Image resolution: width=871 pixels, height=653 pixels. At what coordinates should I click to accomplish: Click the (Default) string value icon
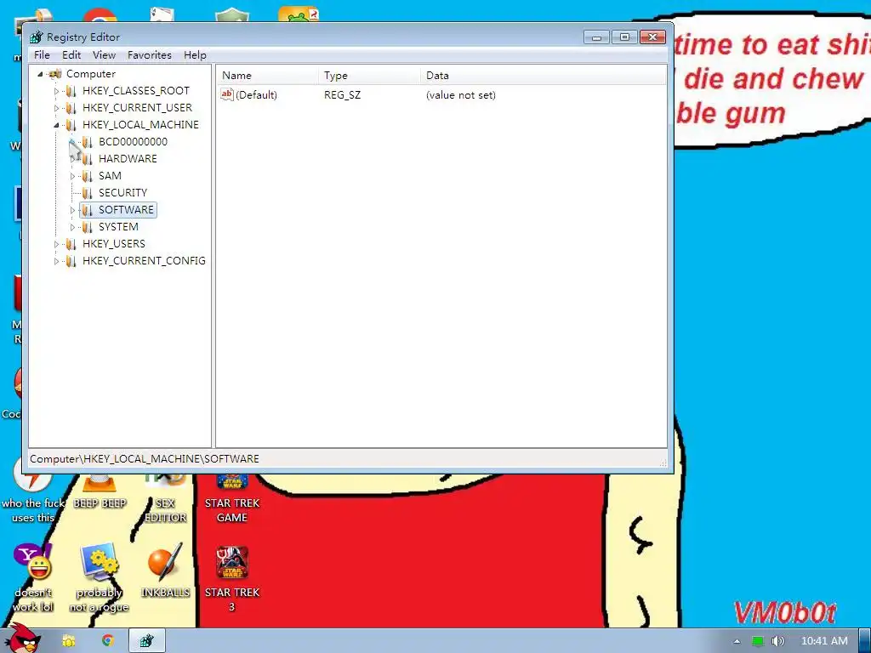pyautogui.click(x=226, y=94)
